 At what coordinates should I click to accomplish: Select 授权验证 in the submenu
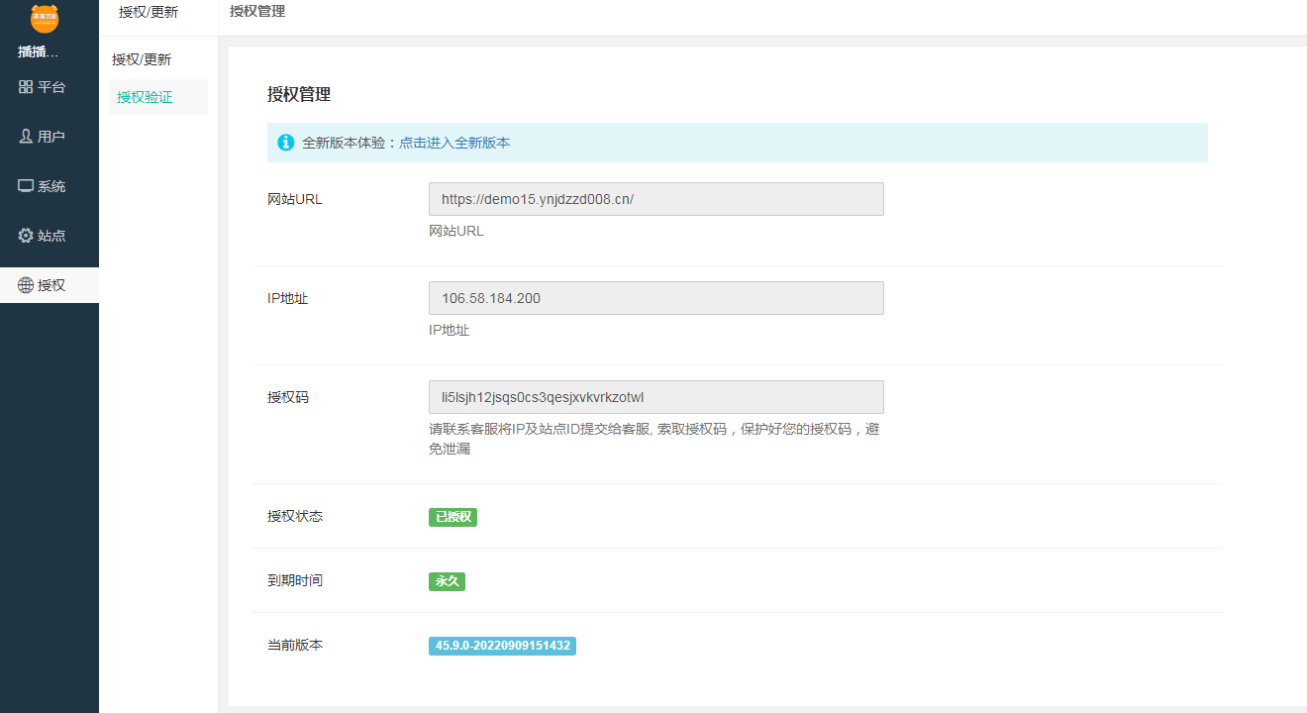click(158, 97)
